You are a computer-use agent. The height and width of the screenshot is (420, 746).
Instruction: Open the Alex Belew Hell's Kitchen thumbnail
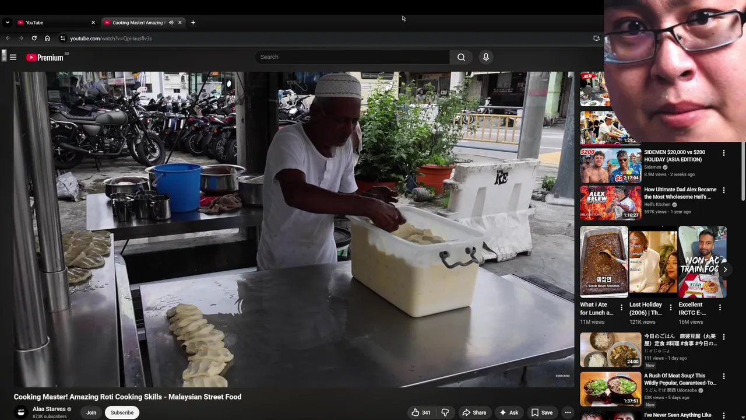coord(610,203)
